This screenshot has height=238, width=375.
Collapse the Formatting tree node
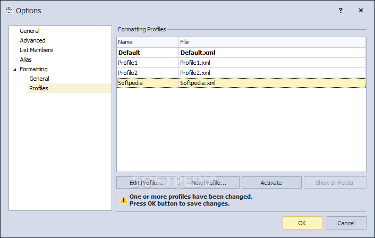pos(14,70)
